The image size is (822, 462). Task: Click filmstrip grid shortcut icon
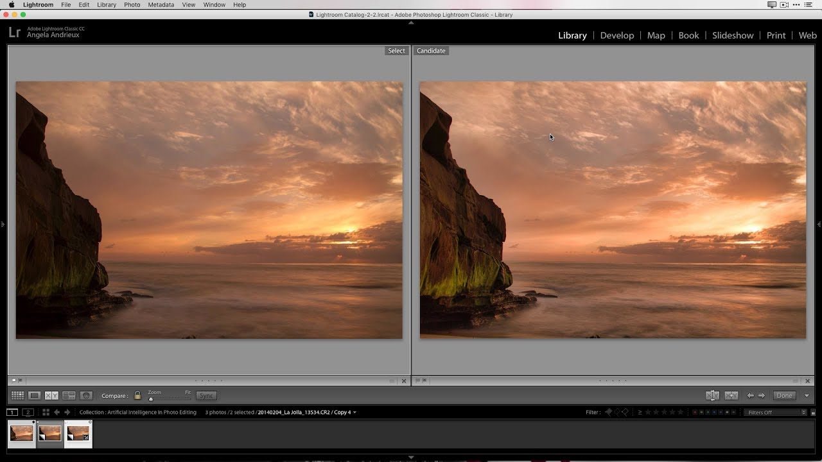[x=46, y=412]
